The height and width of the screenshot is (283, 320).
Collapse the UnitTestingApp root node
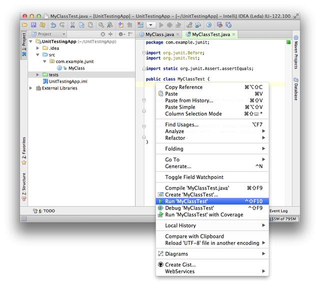(31, 41)
